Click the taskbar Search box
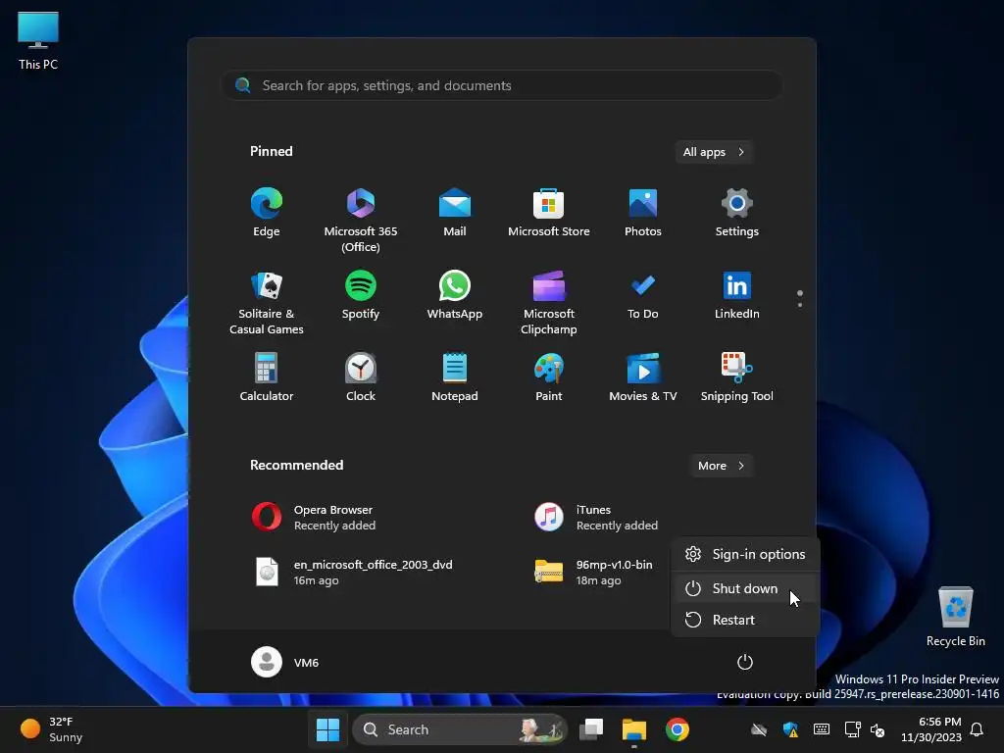 (460, 729)
